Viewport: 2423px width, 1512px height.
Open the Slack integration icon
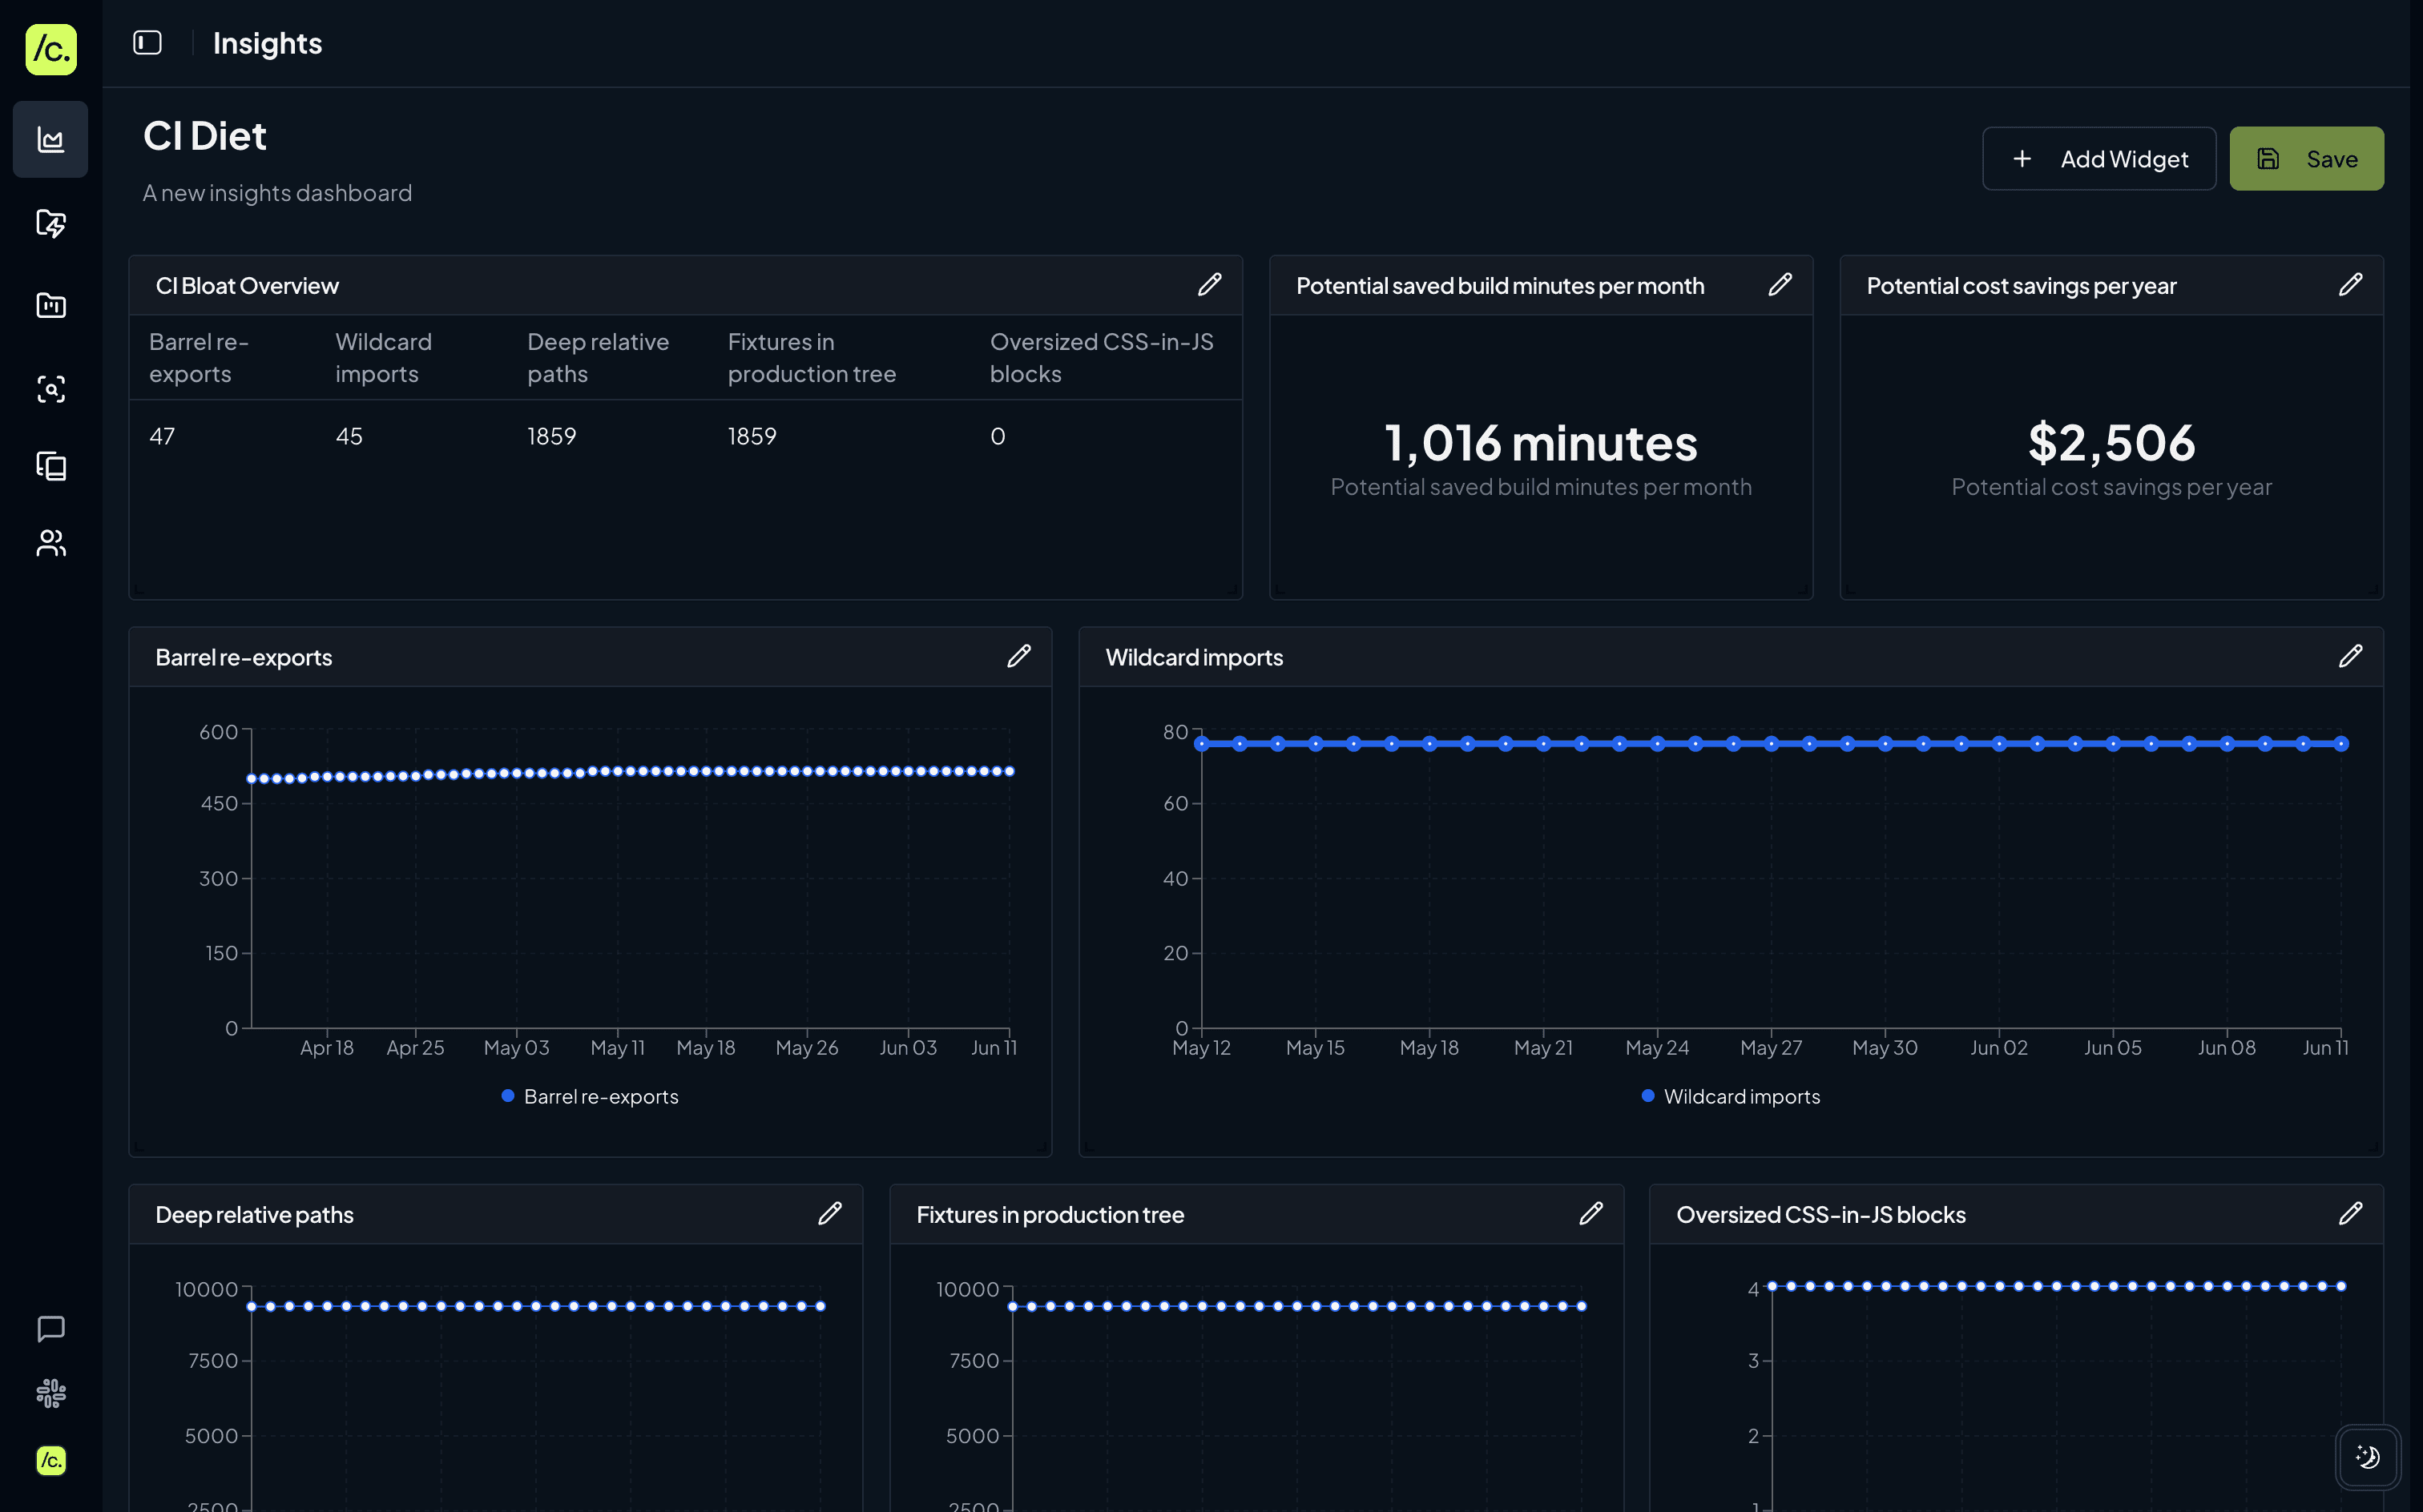click(x=50, y=1393)
